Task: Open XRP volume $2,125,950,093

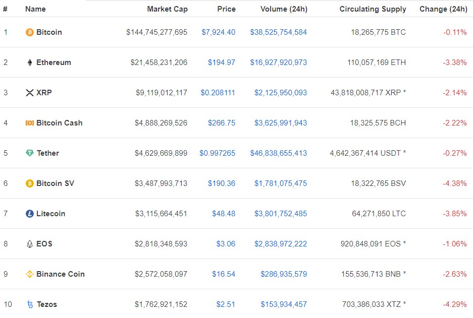Action: (281, 93)
